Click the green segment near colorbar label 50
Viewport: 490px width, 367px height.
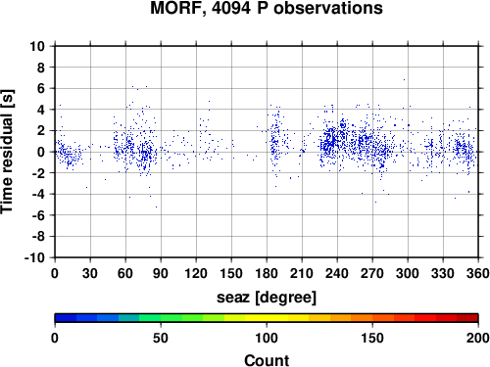161,318
